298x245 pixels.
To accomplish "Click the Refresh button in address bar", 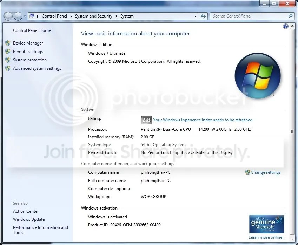I will point(203,16).
